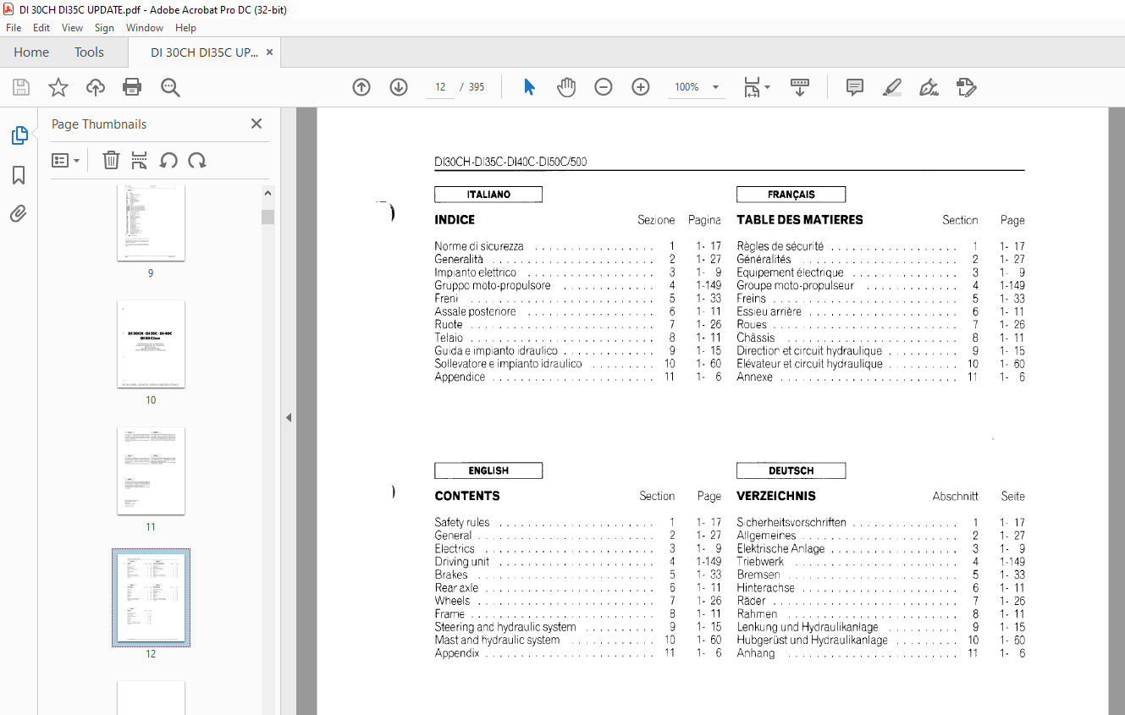Click the extract or print pages icon
The image size is (1125, 715).
[x=140, y=161]
